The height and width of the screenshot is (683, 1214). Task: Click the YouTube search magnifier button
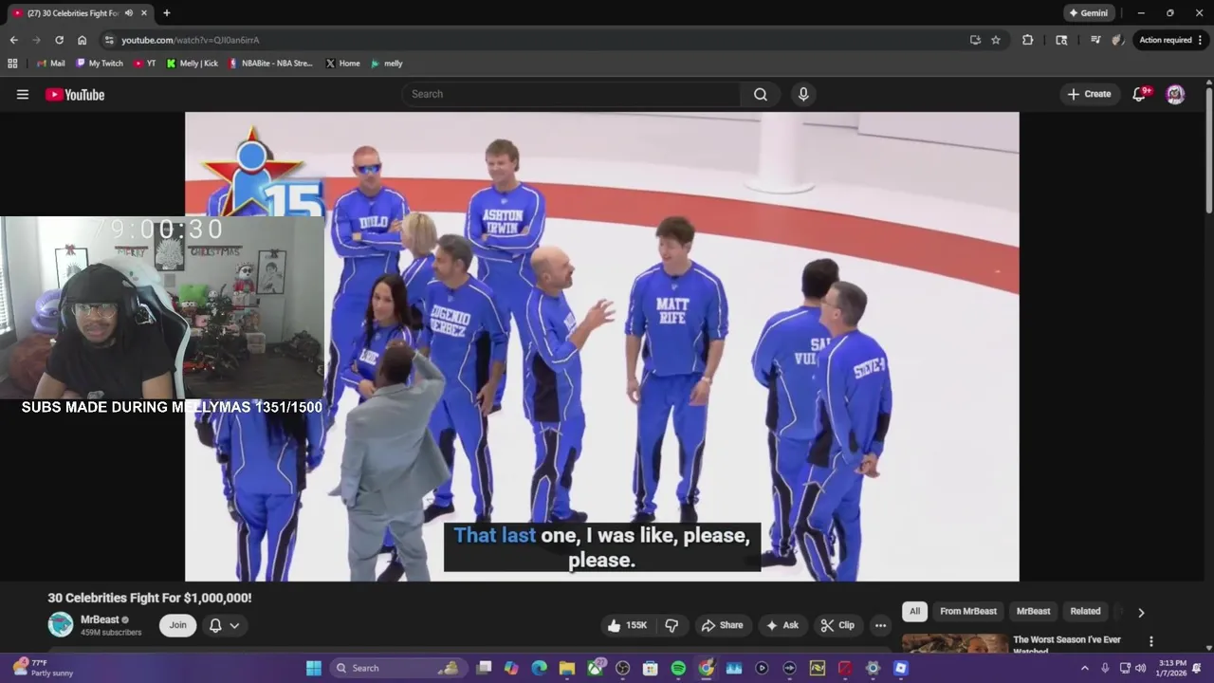tap(761, 94)
